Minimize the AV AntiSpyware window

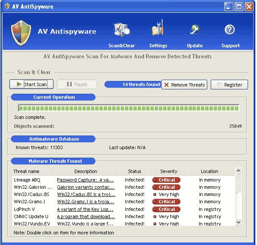229,6
